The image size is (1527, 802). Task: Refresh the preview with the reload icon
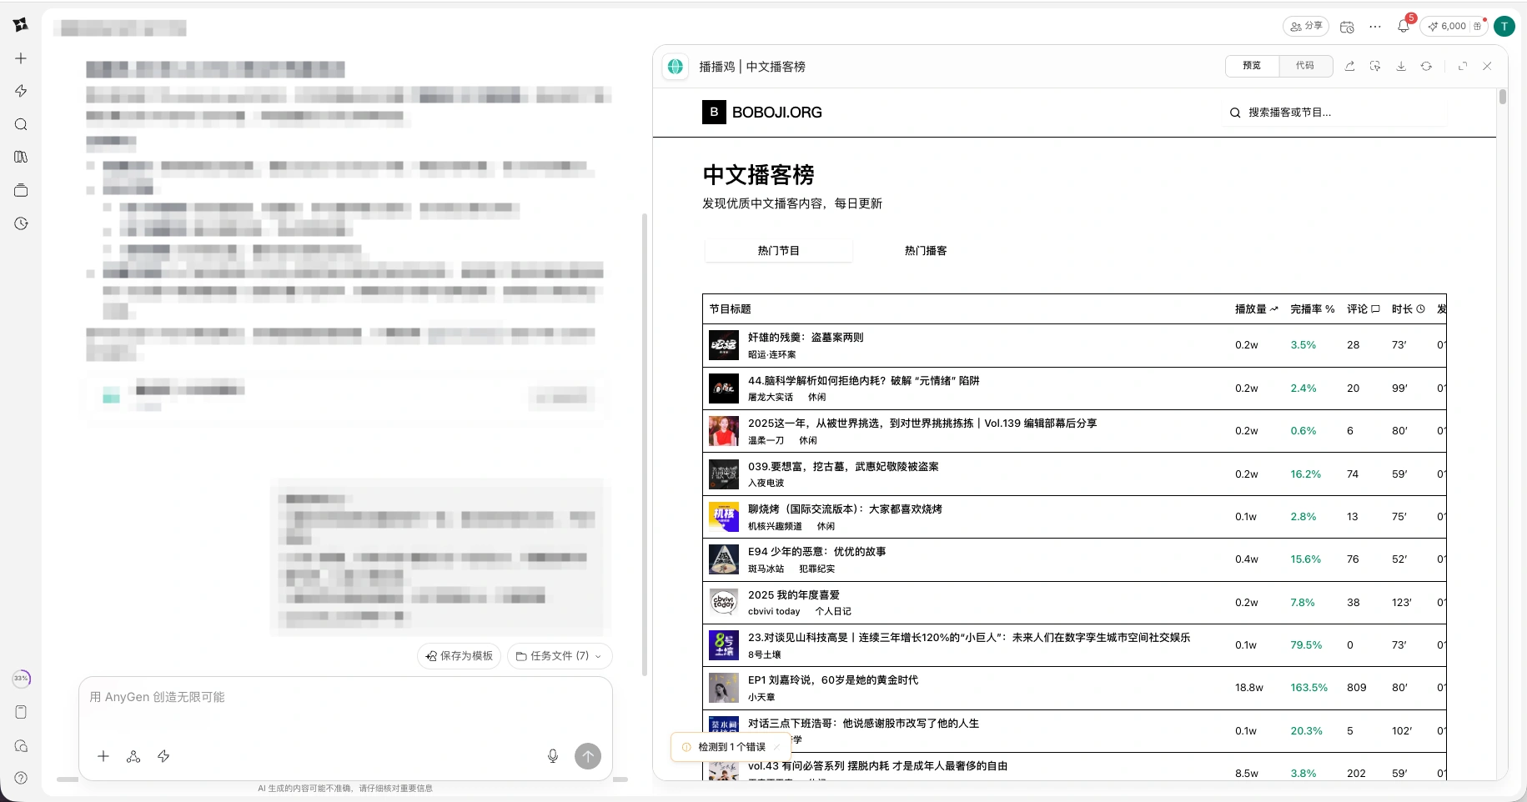tap(1427, 66)
